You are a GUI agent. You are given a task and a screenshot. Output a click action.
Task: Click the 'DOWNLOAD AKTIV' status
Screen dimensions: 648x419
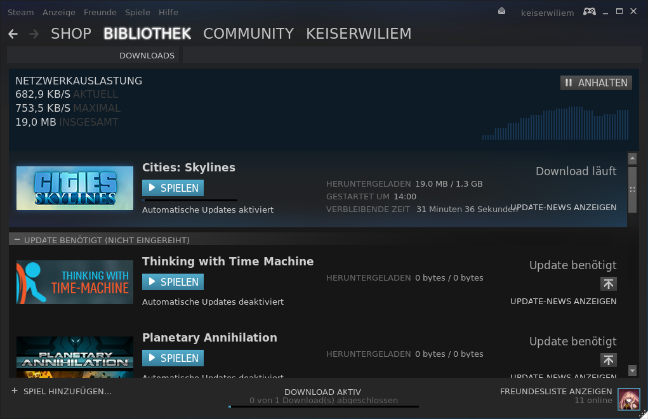click(323, 392)
